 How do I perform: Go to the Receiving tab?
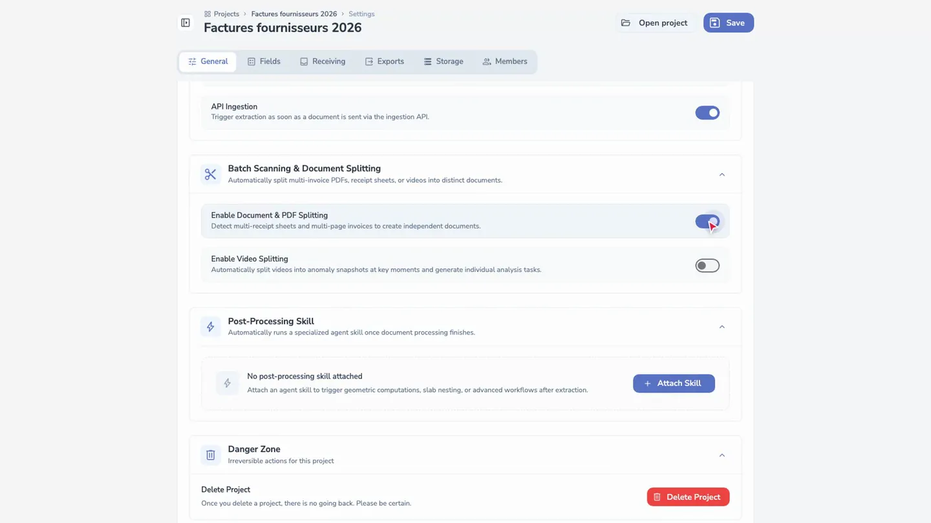coord(322,61)
